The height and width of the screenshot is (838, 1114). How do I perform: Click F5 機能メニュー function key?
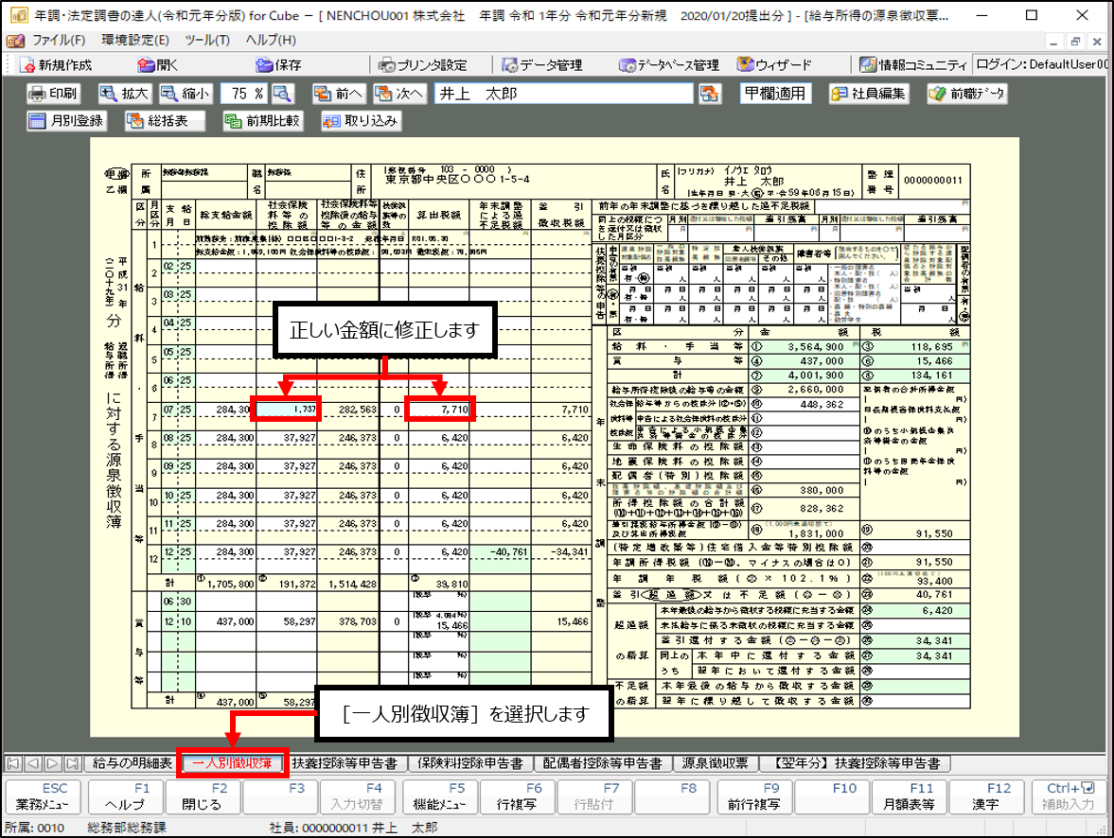coord(440,796)
